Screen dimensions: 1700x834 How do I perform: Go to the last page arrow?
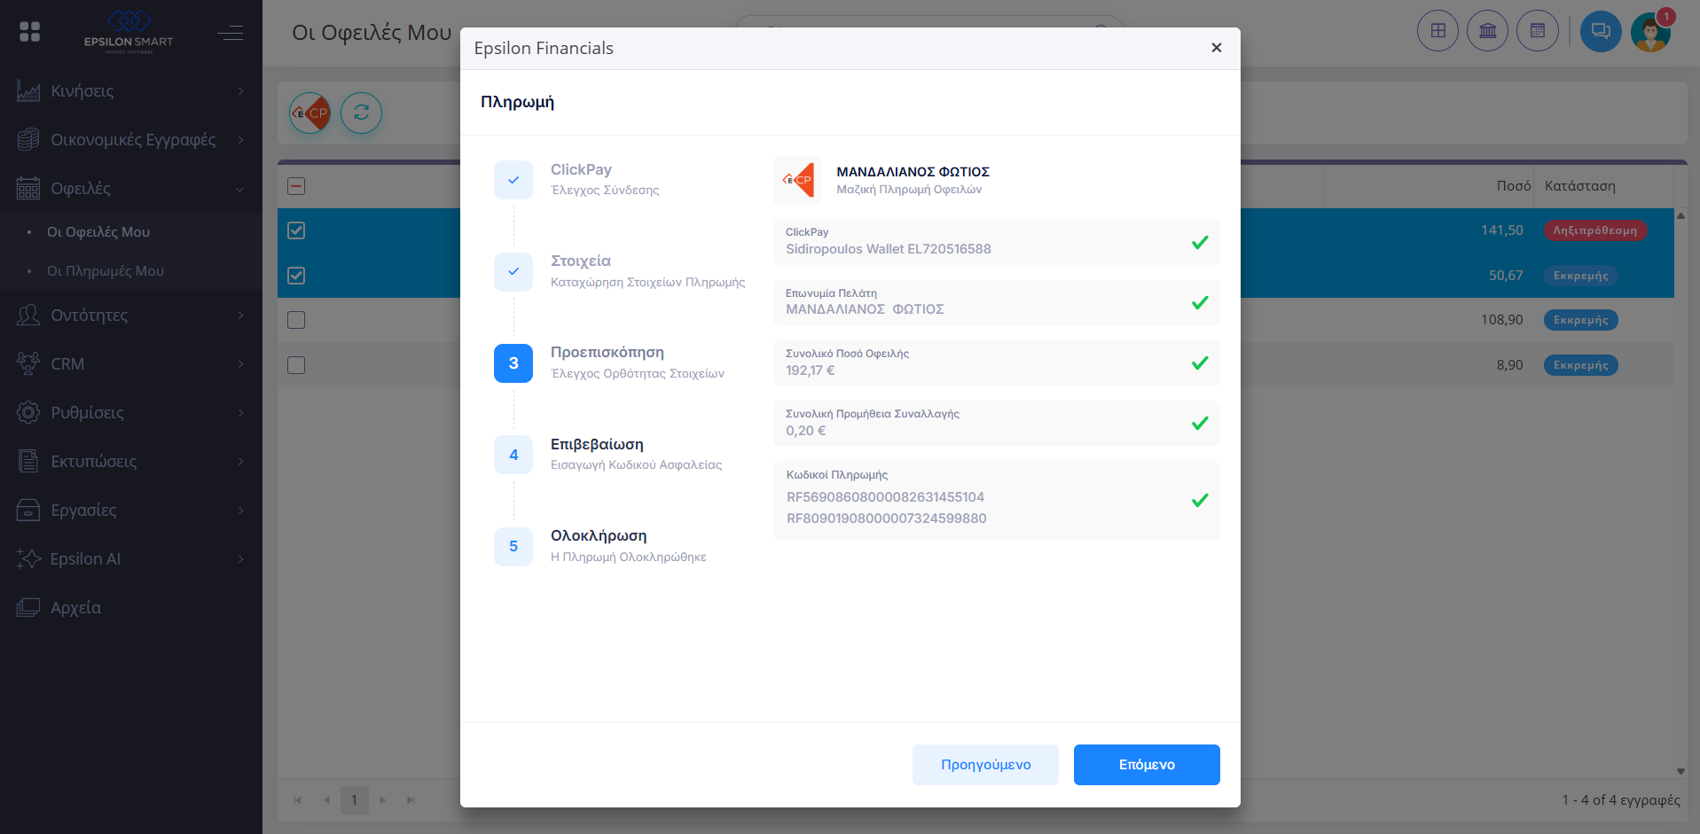[411, 800]
